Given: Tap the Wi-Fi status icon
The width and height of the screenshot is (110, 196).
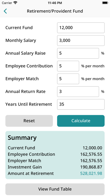Looking at the screenshot, I should pos(15,3).
